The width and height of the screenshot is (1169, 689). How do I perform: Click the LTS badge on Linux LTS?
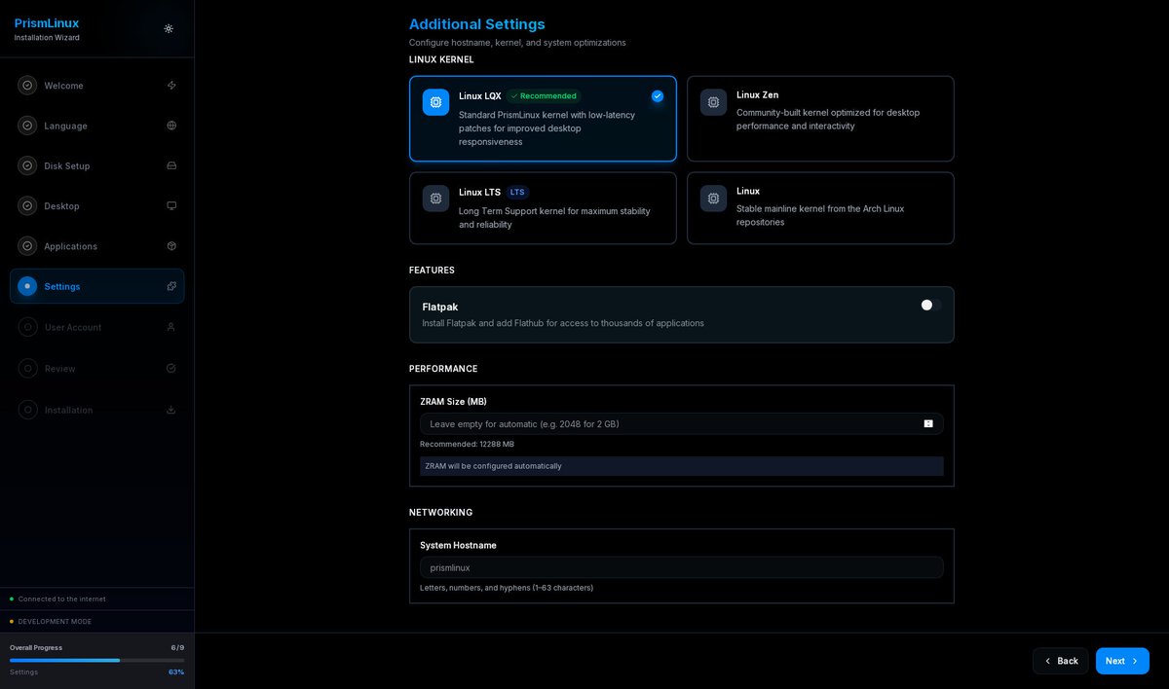tap(517, 192)
